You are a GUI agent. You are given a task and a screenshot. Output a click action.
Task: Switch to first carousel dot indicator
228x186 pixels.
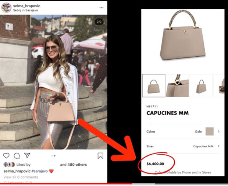coord(52,156)
